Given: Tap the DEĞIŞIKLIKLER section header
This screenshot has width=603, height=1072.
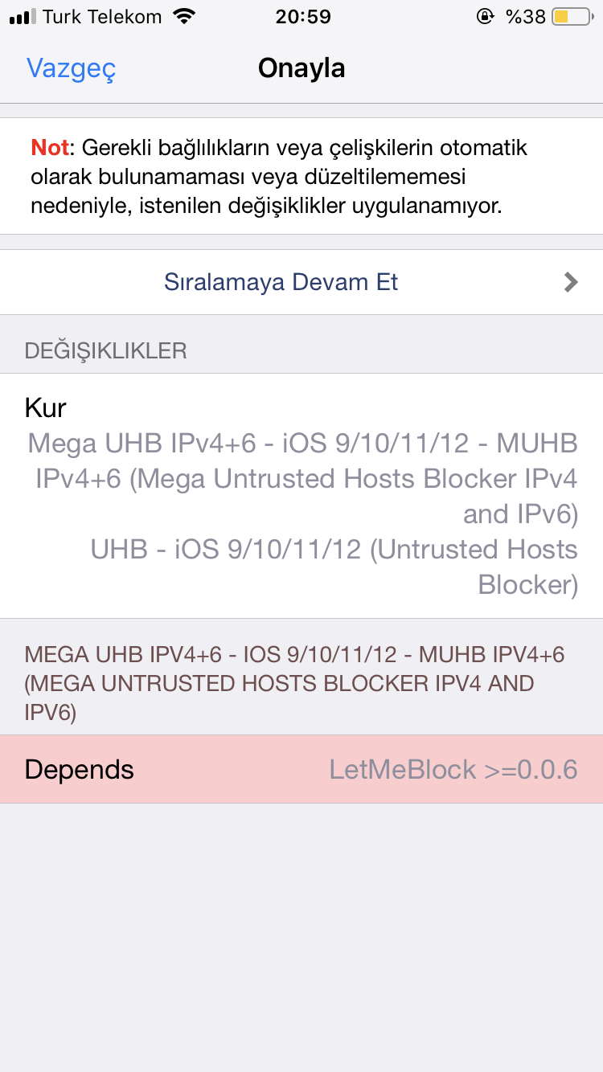Looking at the screenshot, I should tap(106, 350).
